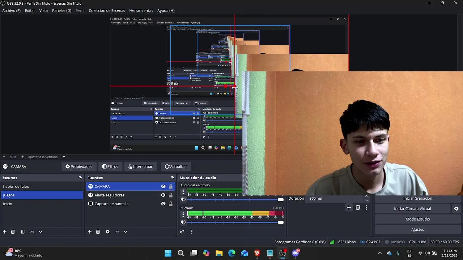Add transition plus icon

click(x=349, y=208)
